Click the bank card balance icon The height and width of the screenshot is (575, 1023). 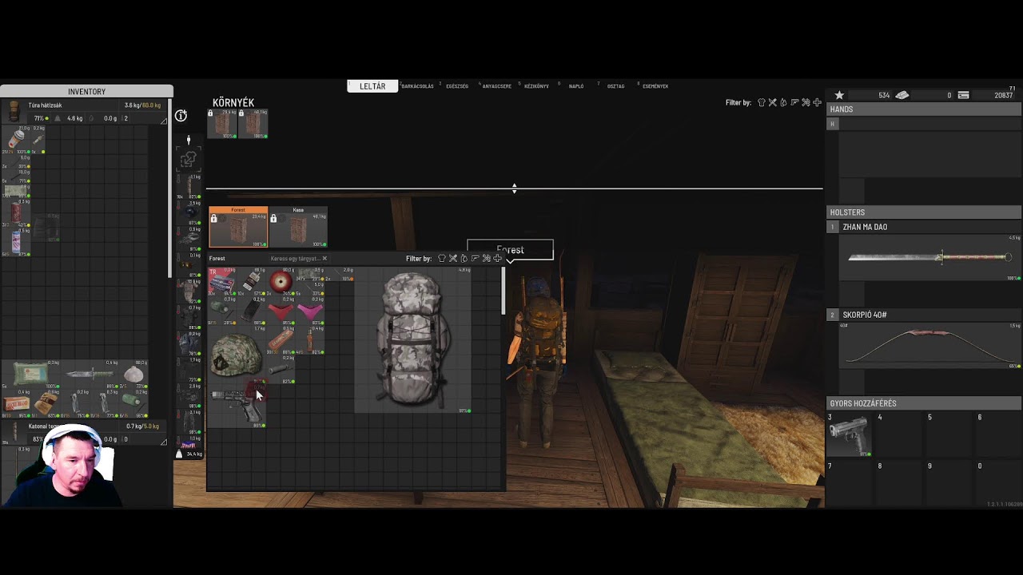tap(963, 95)
